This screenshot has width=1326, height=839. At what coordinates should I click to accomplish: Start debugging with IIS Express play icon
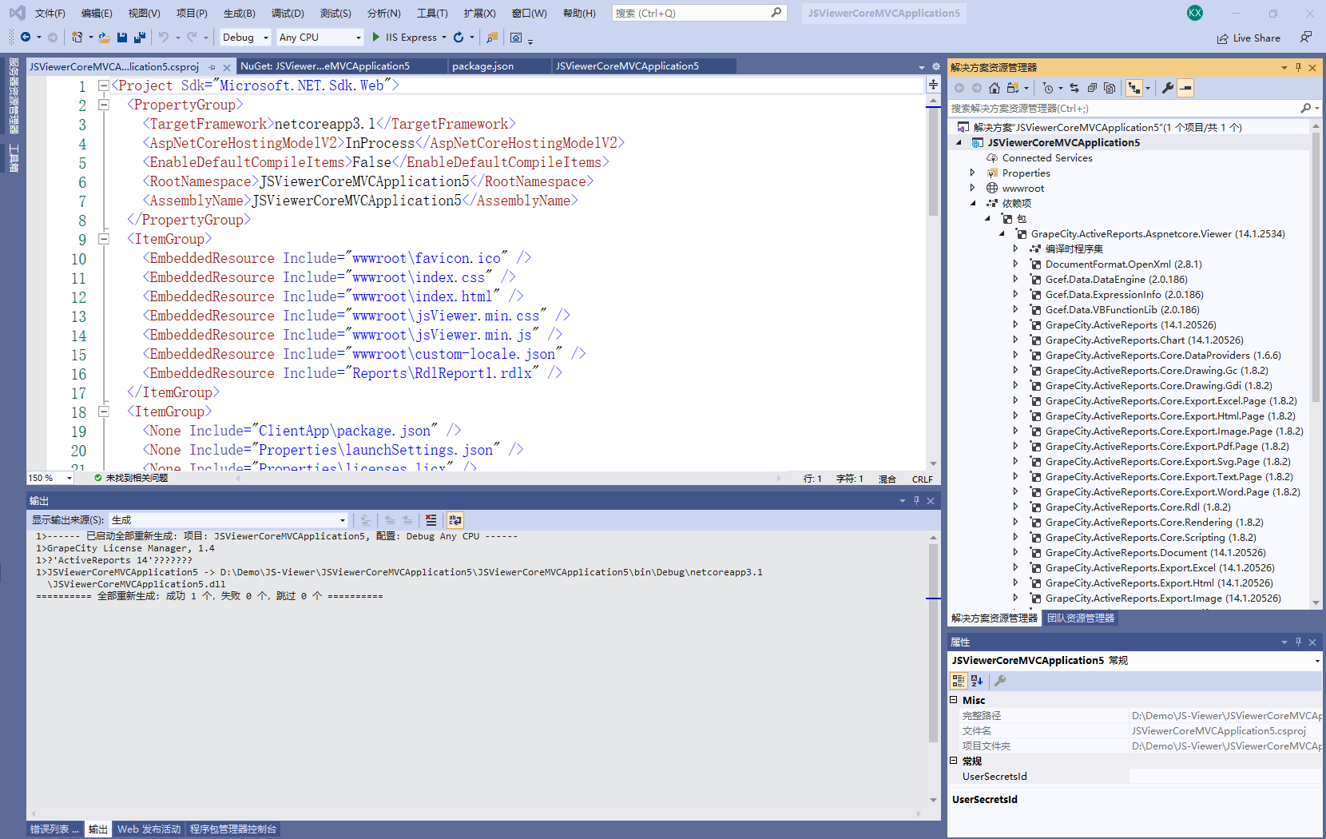tap(376, 38)
